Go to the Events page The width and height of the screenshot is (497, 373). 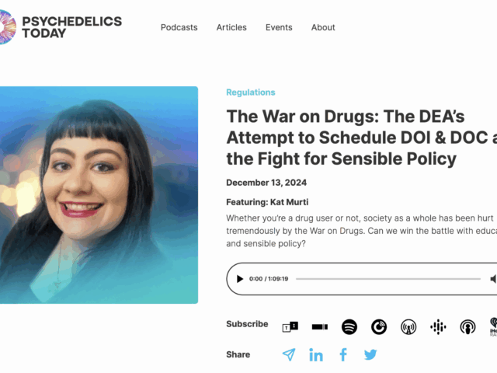[279, 27]
